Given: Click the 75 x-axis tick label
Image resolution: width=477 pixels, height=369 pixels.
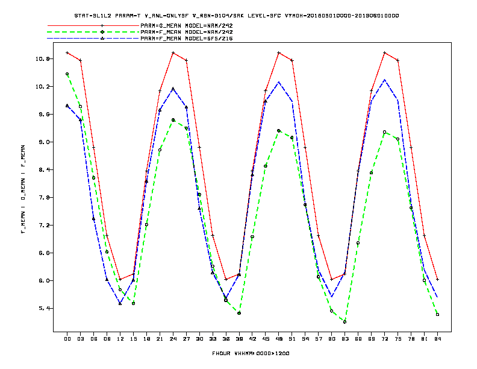Looking at the screenshot, I should 398,339.
